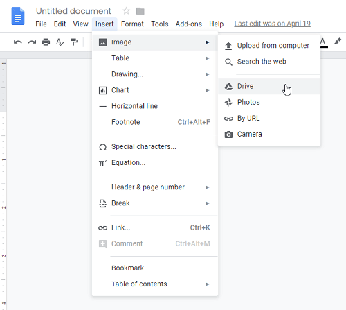Viewport: 346px width, 310px height.
Task: Rename the Untitled document title
Action: [73, 11]
